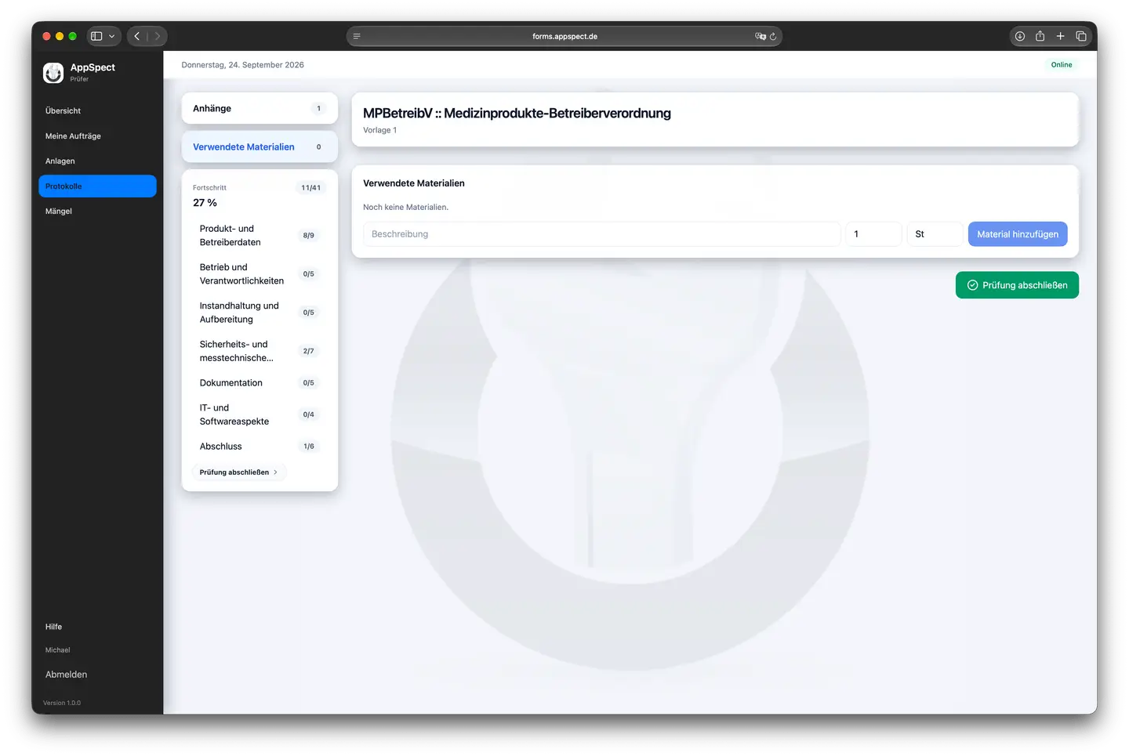The height and width of the screenshot is (756, 1129).
Task: Click the 11/41 progress counter badge
Action: click(311, 188)
